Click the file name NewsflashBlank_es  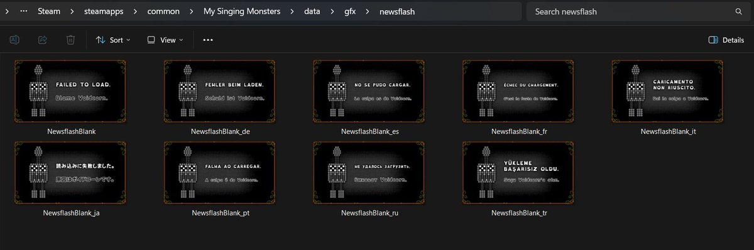coord(369,132)
